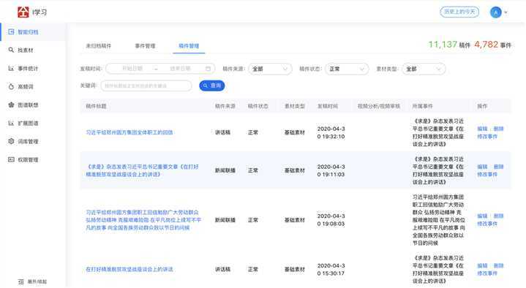526x288 pixels.
Task: Click 删除 for the 15:30:17 row
Action: [x=498, y=265]
